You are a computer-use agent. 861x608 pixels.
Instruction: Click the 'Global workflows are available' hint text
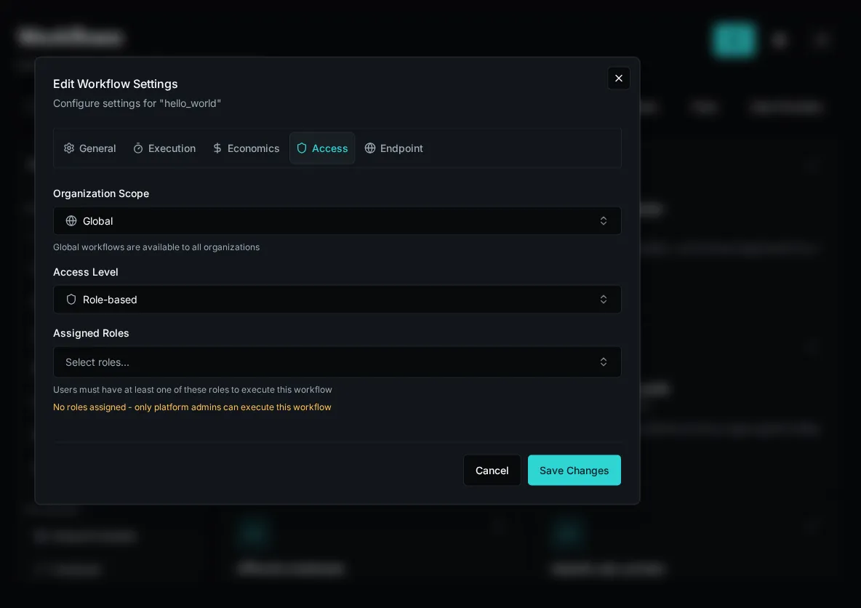pyautogui.click(x=156, y=247)
